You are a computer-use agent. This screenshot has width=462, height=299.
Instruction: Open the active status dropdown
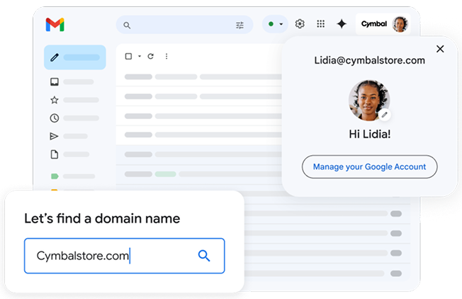click(275, 24)
